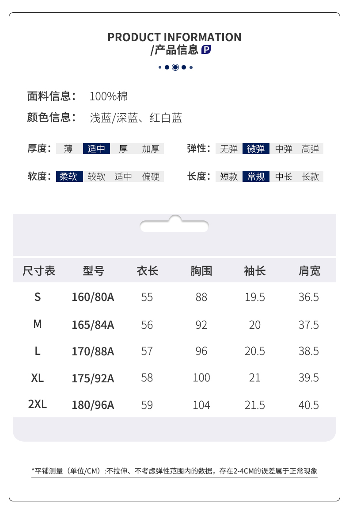This screenshot has height=516, width=349.
Task: Click the 胸围 column header
Action: pyautogui.click(x=201, y=270)
